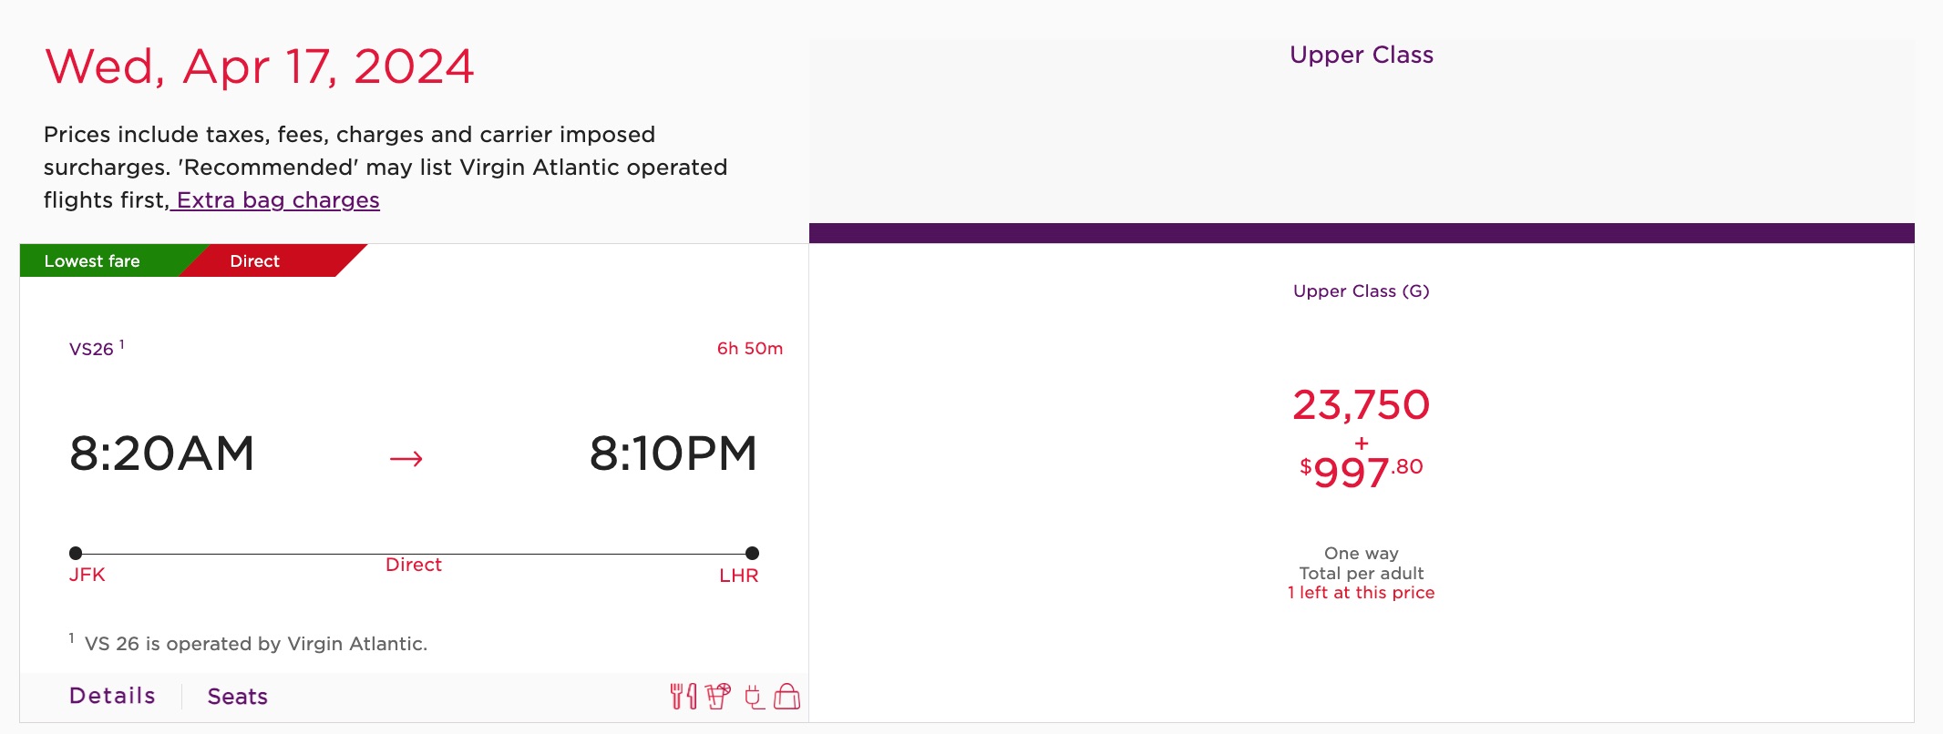The height and width of the screenshot is (734, 1943).
Task: Click the 23,750 points price
Action: tap(1362, 404)
